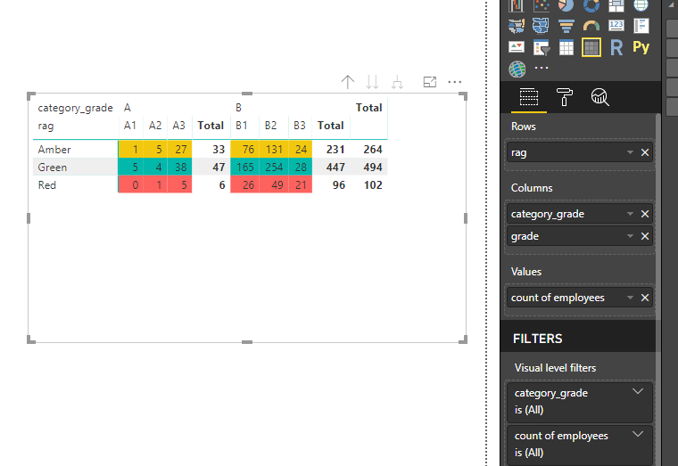
Task: Remove grade from Columns
Action: pyautogui.click(x=645, y=236)
